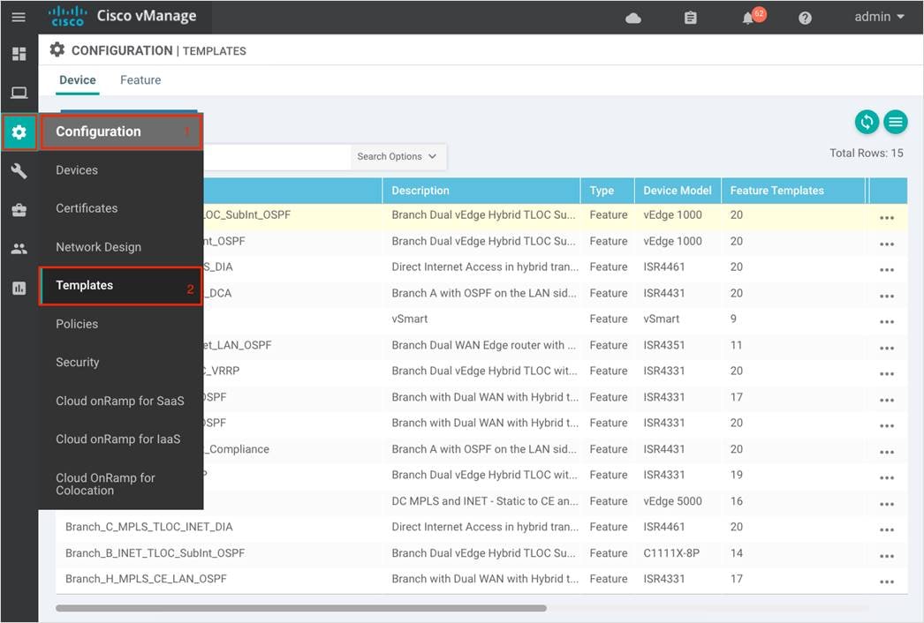Open the Monitor laptop sidebar icon
924x623 pixels.
point(19,93)
